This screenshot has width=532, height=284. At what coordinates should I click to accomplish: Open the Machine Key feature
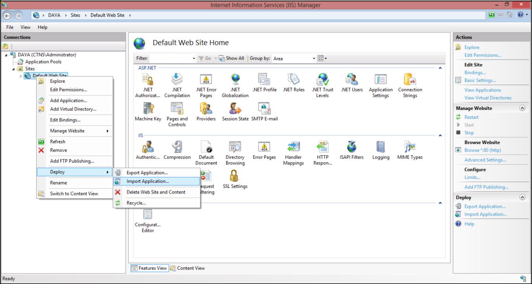coord(148,112)
